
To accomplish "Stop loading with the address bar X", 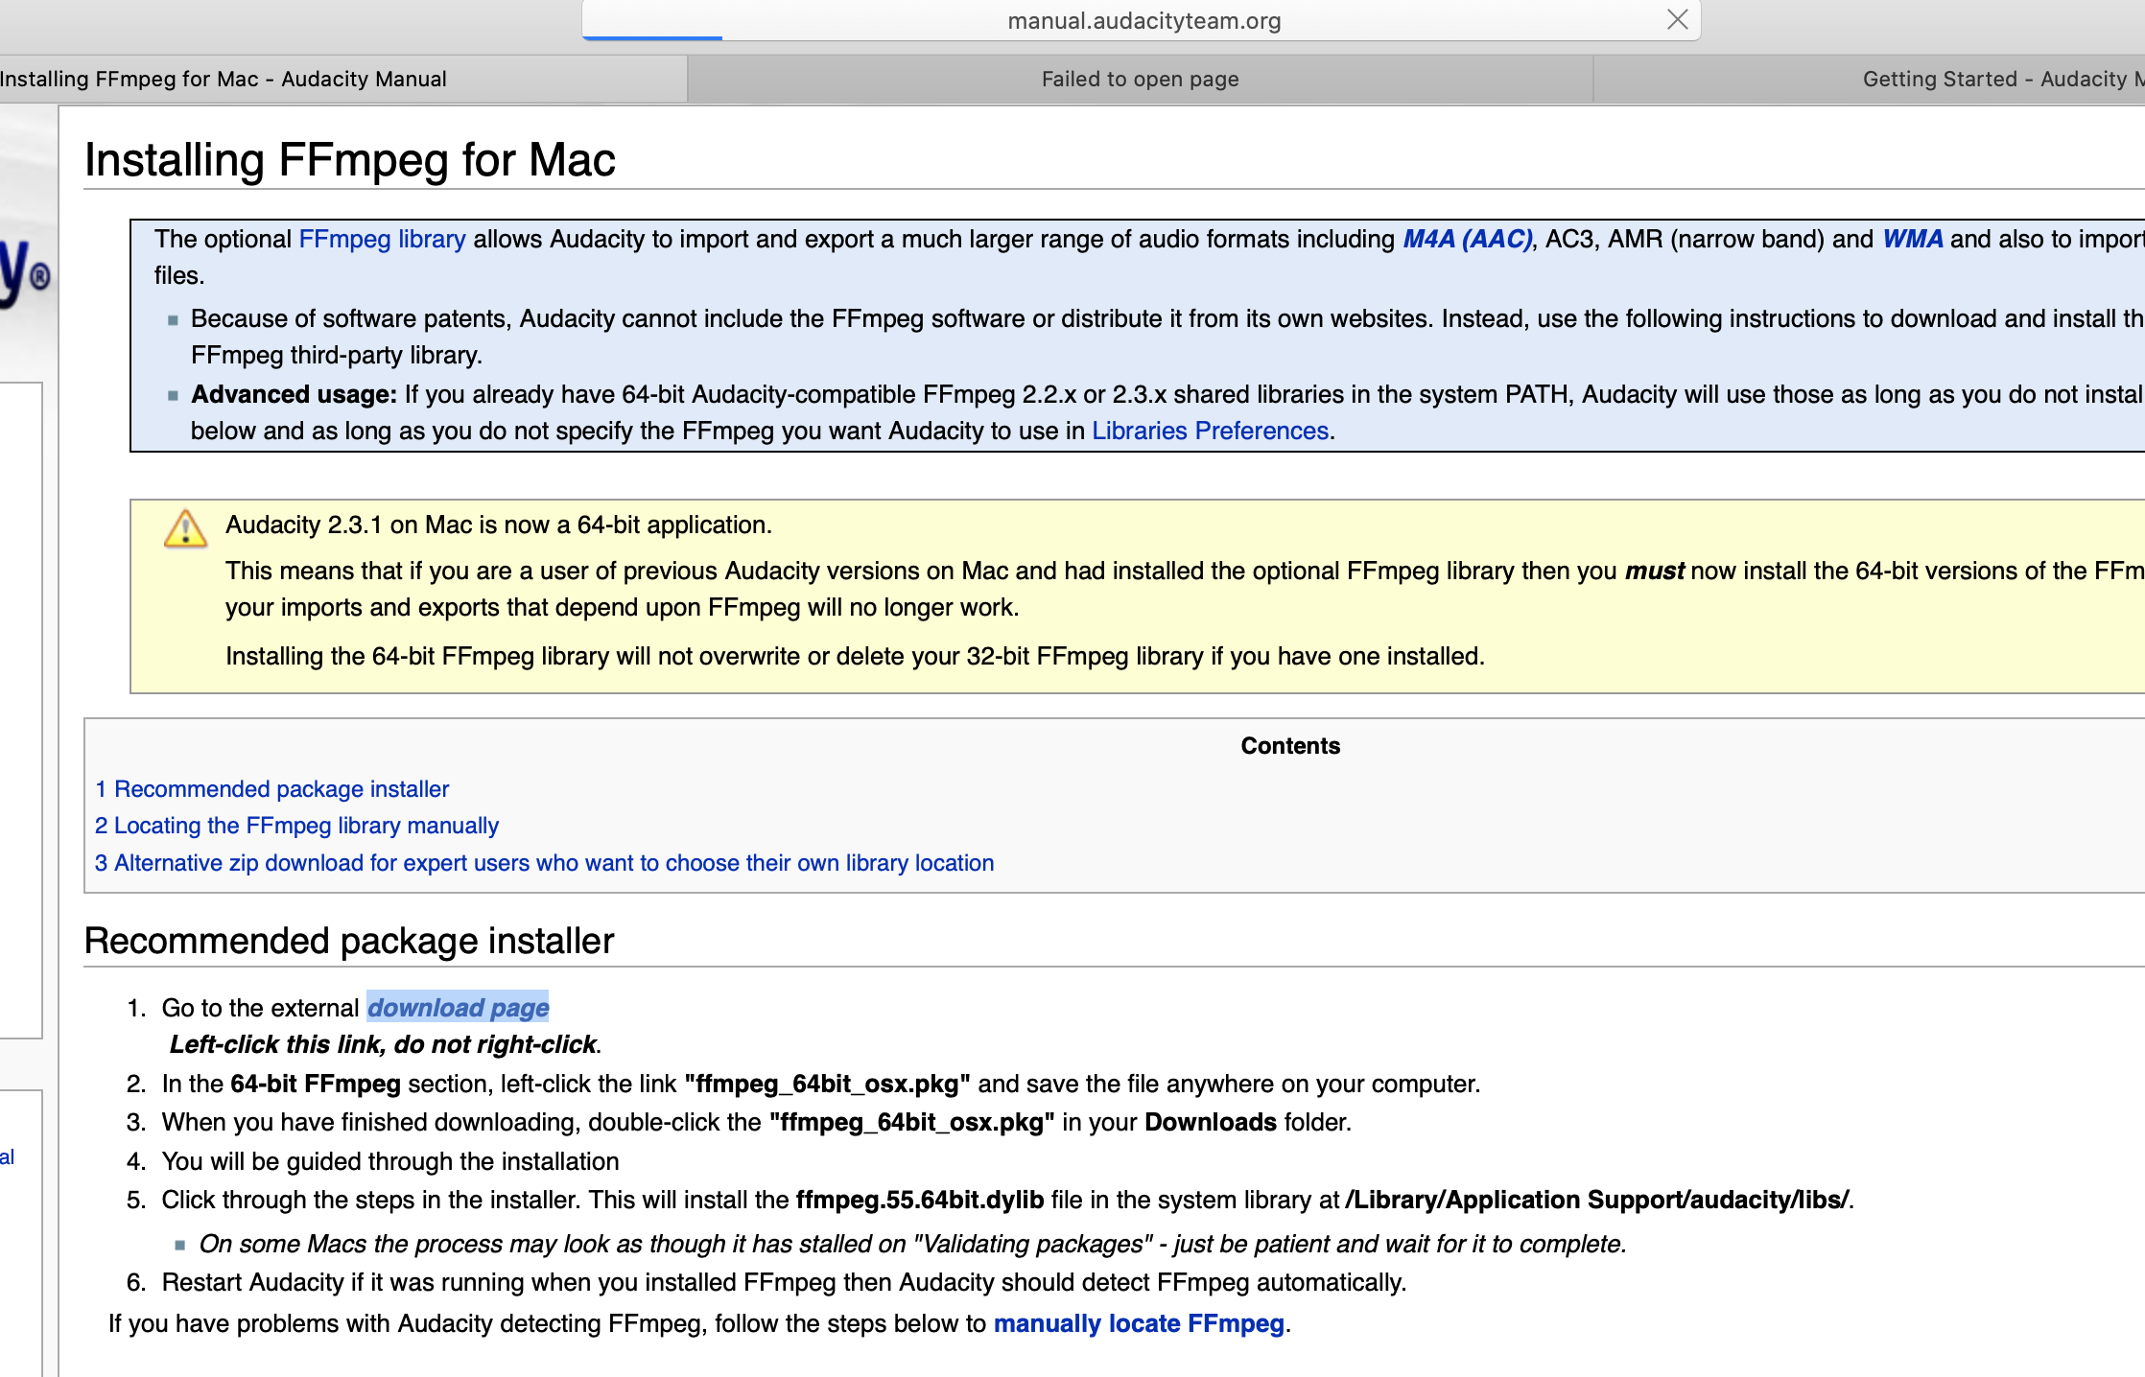I will click(x=1677, y=20).
